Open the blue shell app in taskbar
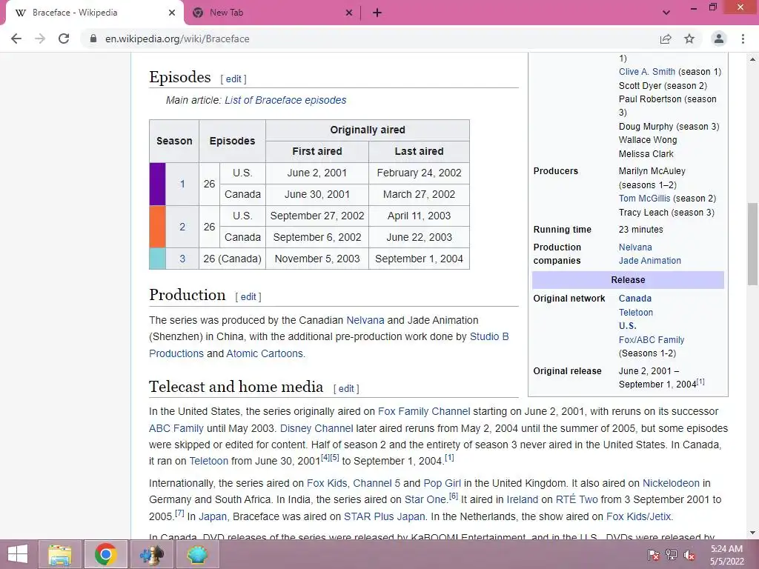 [x=197, y=554]
